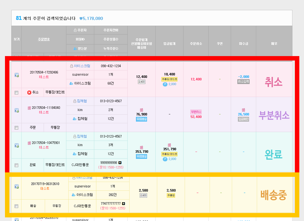Open detail view icon for order 20170504-11184040

[17, 110]
